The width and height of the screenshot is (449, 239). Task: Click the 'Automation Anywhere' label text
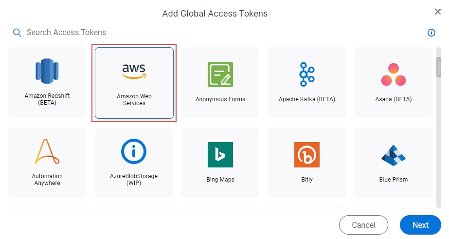(47, 180)
